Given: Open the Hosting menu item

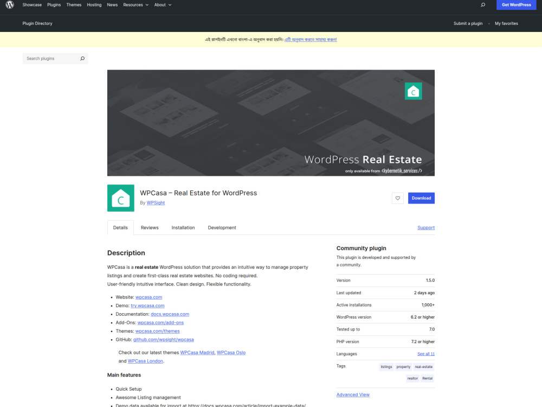Looking at the screenshot, I should (x=94, y=5).
